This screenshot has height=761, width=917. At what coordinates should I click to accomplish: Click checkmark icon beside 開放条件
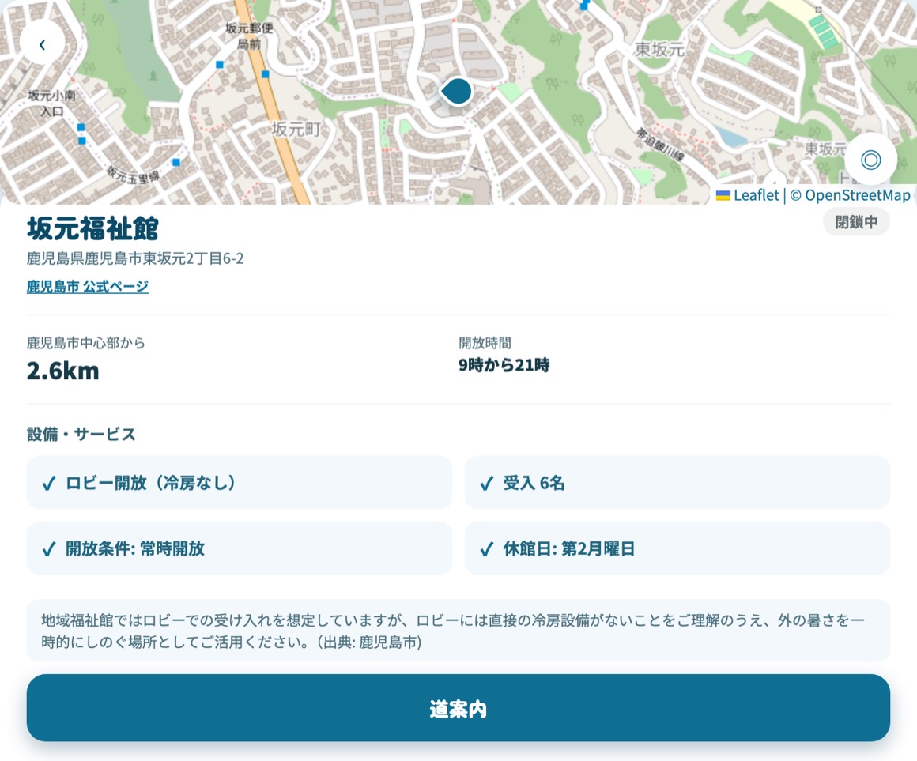[x=49, y=549]
